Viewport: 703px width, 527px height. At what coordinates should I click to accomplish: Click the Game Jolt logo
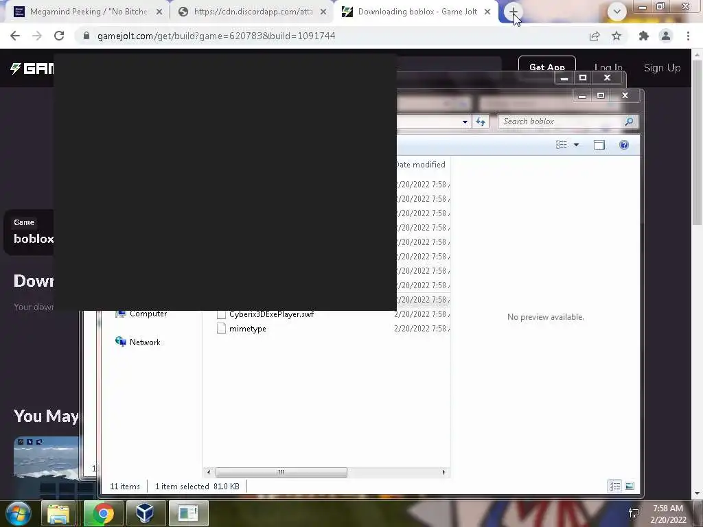click(x=32, y=68)
